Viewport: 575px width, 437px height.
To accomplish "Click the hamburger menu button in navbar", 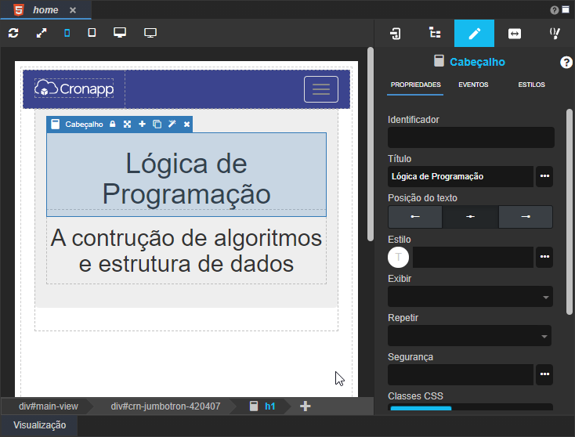I will (321, 89).
